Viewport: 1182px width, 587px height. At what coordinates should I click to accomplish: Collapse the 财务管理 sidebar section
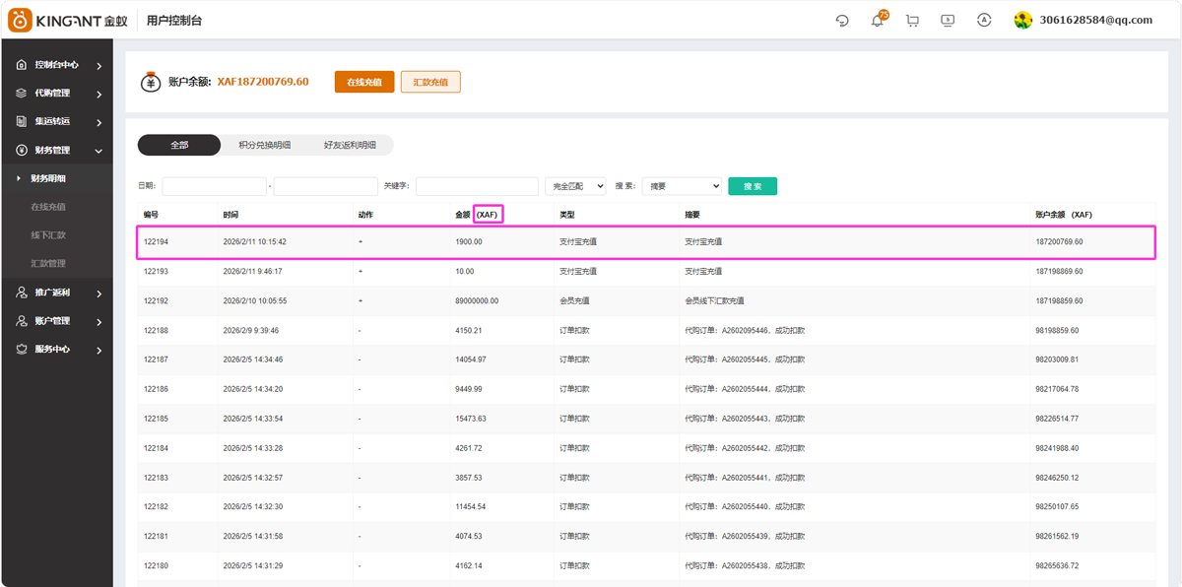click(59, 151)
